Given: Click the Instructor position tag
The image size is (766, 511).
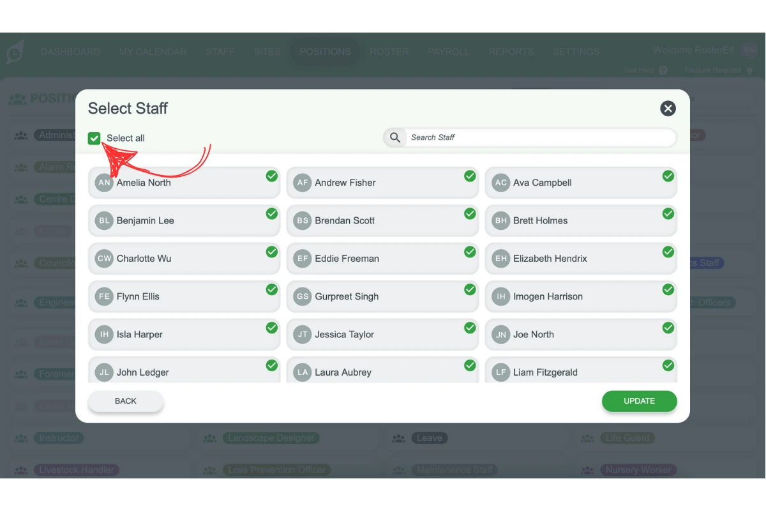Looking at the screenshot, I should click(59, 438).
